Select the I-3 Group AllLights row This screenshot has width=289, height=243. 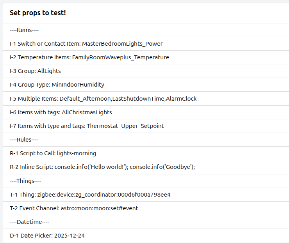coord(35,71)
